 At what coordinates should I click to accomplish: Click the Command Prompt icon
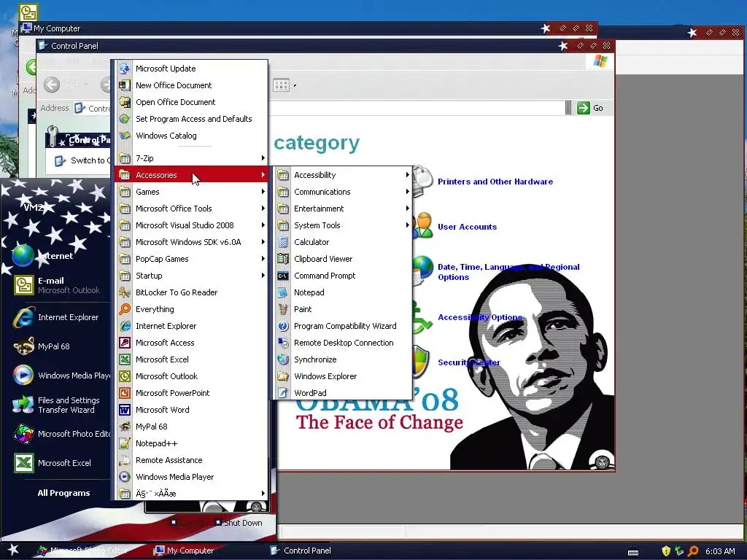pyautogui.click(x=283, y=276)
